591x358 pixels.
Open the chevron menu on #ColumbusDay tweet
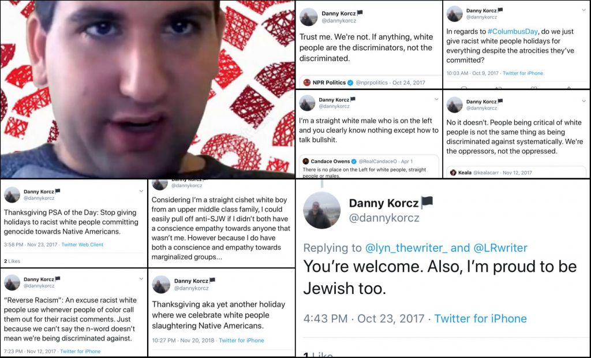[x=582, y=10]
